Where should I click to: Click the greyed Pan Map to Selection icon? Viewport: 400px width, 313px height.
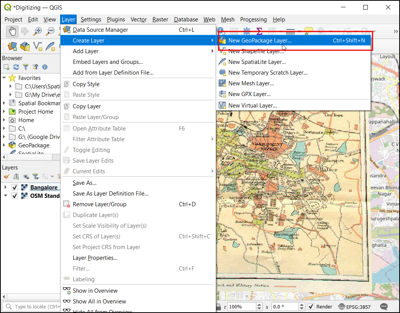pos(25,31)
